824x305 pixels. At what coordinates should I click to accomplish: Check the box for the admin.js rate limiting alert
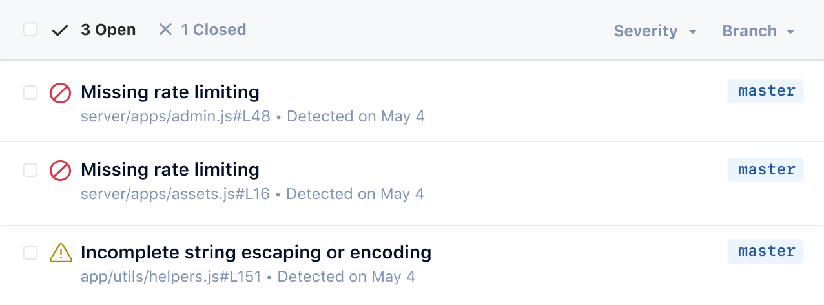30,93
